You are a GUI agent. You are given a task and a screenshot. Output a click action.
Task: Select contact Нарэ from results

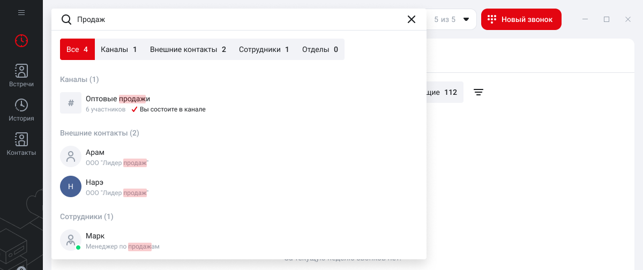(x=94, y=186)
